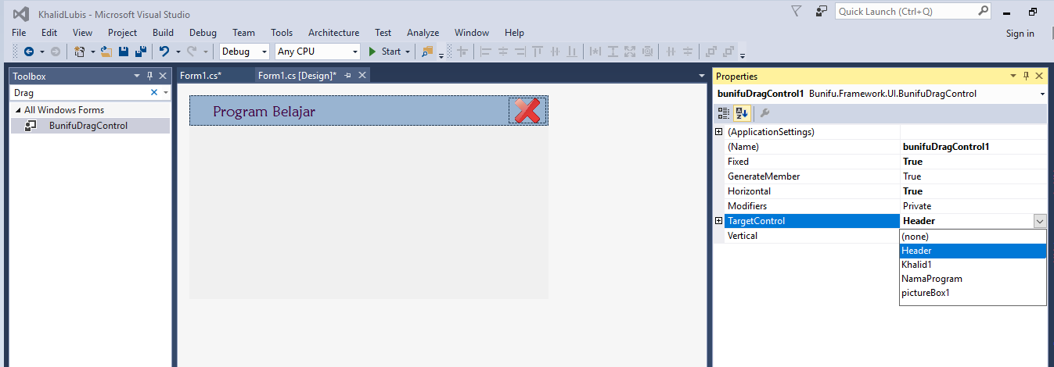Save current file with the Save icon
The height and width of the screenshot is (367, 1054).
[124, 52]
